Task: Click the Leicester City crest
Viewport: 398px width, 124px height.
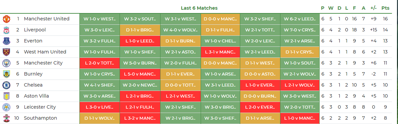Action: tap(6, 107)
